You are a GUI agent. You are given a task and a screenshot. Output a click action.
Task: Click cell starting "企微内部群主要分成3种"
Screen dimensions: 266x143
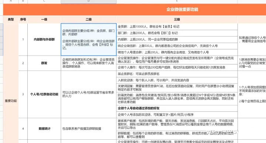(89, 39)
